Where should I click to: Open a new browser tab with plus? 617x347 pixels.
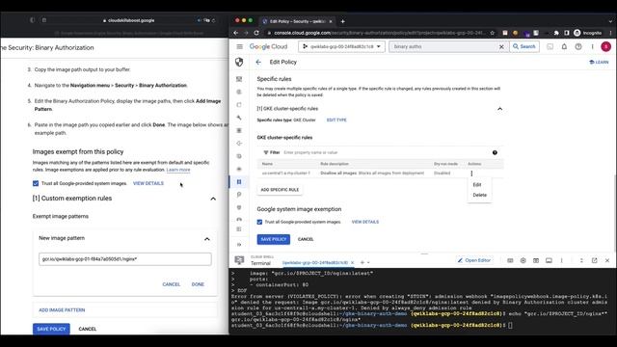pos(343,21)
